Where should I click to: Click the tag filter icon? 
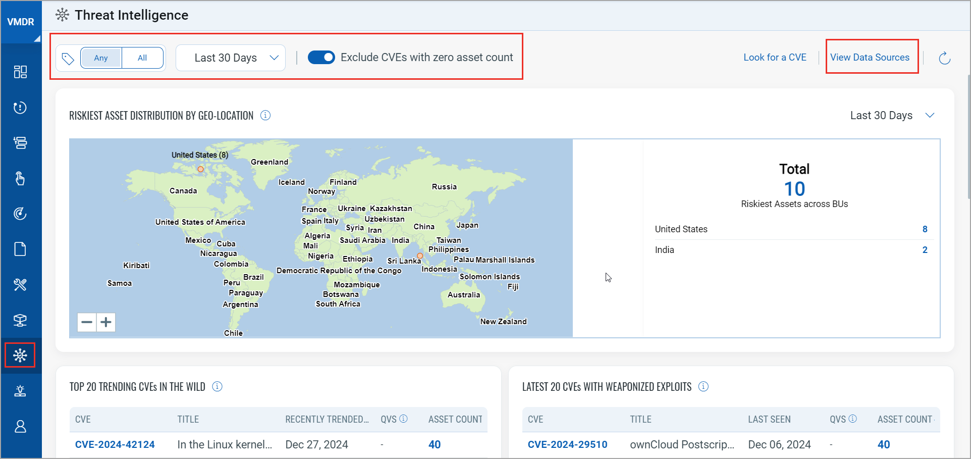(68, 59)
